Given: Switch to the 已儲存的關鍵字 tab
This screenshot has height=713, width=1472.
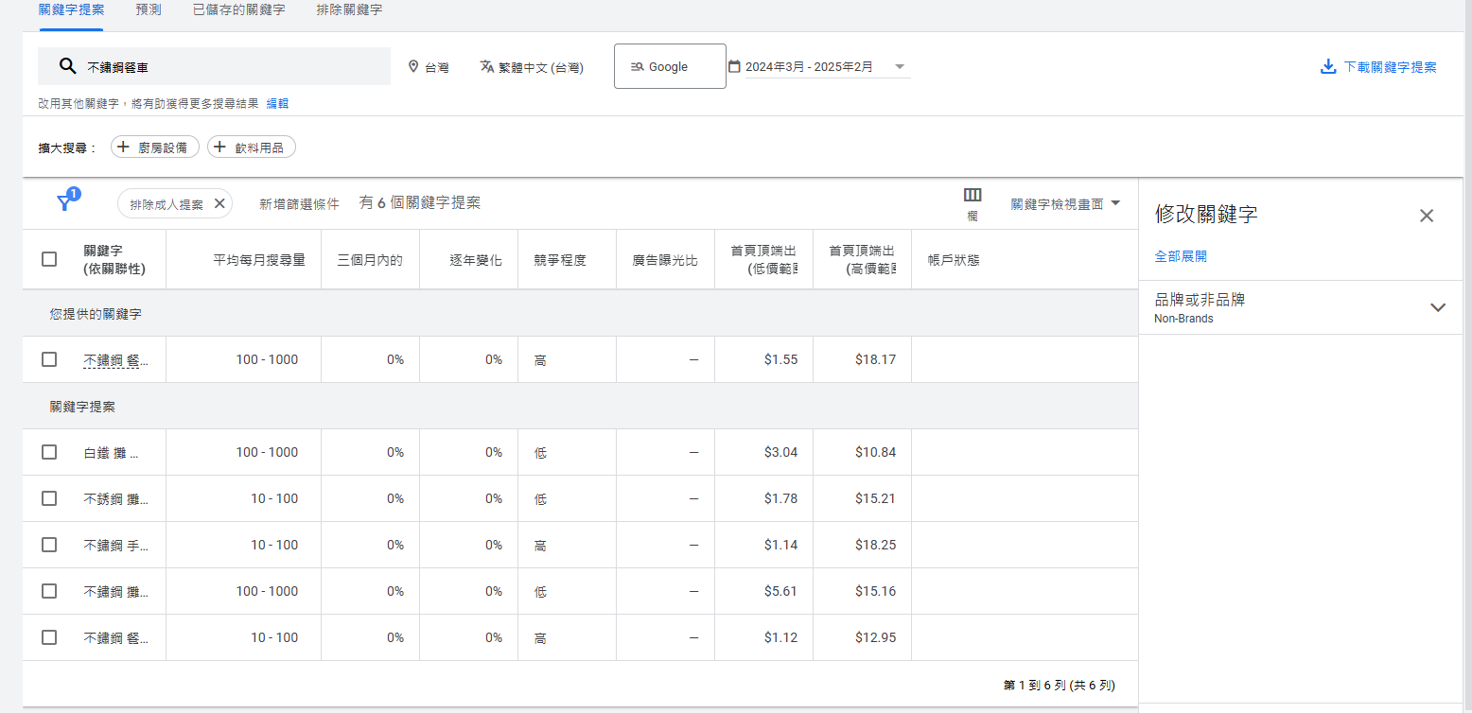Looking at the screenshot, I should point(238,9).
